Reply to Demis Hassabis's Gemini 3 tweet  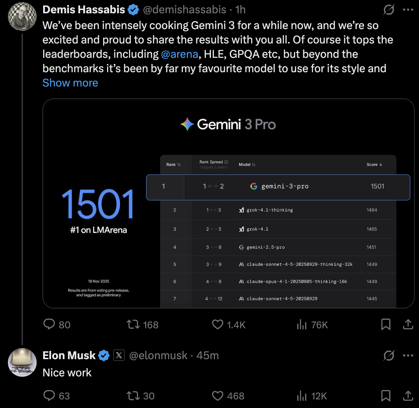click(x=49, y=324)
